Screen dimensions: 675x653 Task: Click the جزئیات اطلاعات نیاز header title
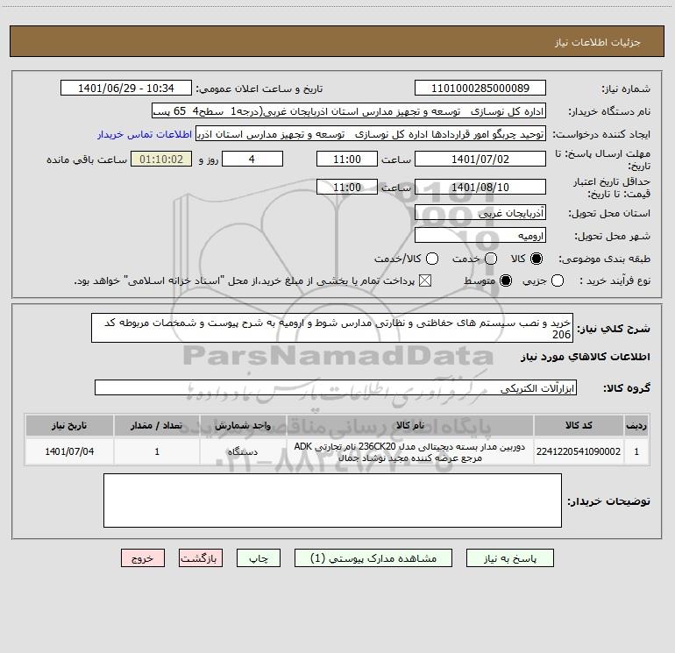(x=598, y=42)
